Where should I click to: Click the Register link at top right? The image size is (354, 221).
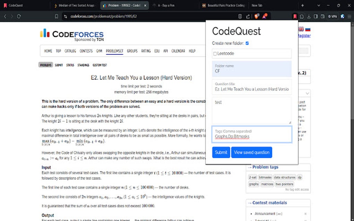(x=304, y=35)
